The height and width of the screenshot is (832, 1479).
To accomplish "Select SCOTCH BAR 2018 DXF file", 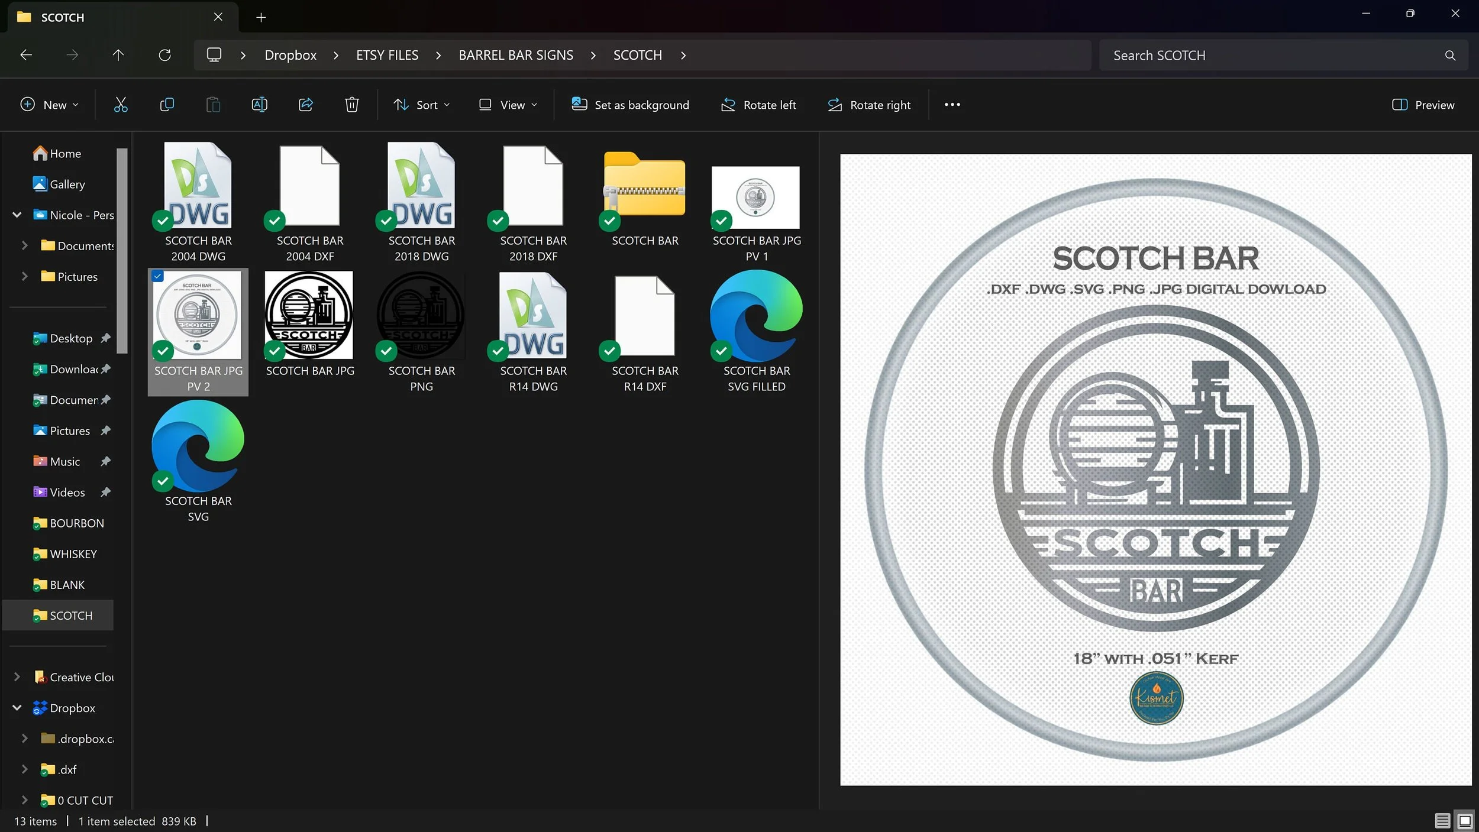I will click(x=533, y=202).
